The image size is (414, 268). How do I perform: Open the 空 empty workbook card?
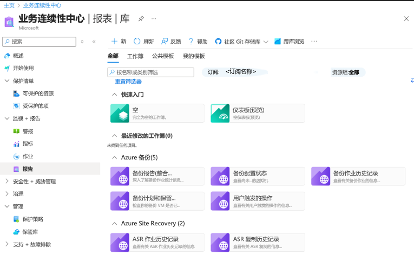[x=157, y=113]
